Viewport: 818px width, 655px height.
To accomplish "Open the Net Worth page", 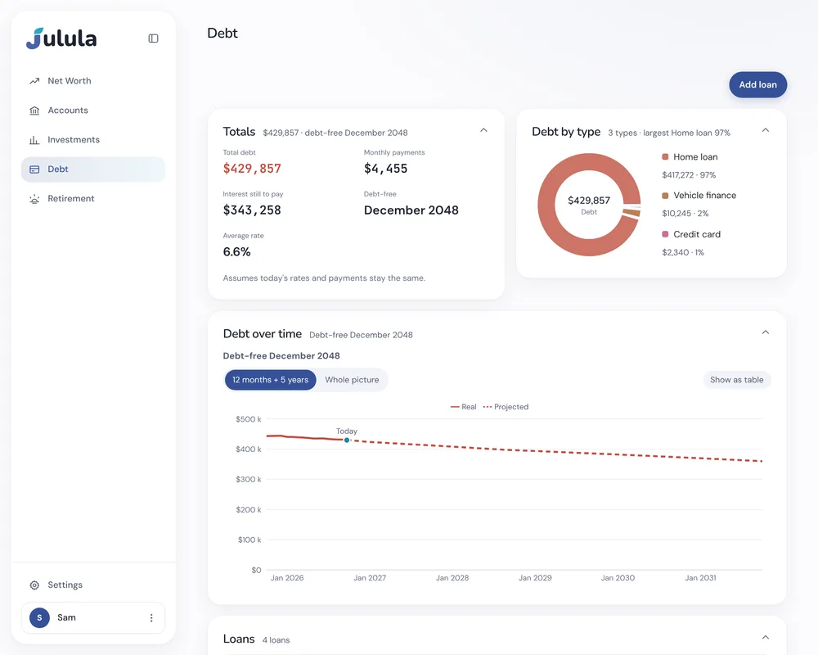I will coord(93,81).
